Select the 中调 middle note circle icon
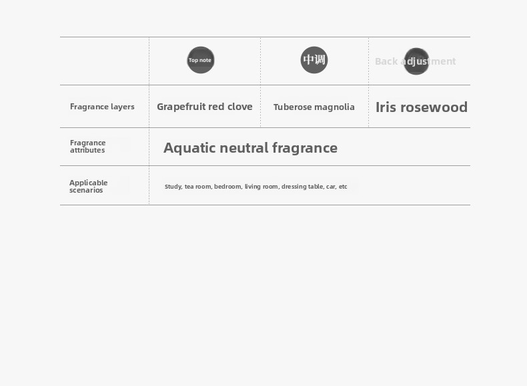The height and width of the screenshot is (386, 527). pyautogui.click(x=314, y=60)
